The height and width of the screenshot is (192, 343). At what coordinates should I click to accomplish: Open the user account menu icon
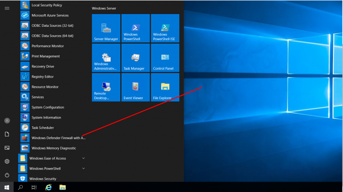pos(7,121)
